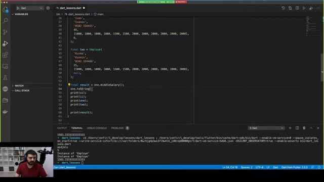
Task: Click the green screen-sharing indicator at top
Action: (x=156, y=2)
